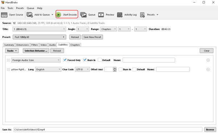Expand the Add to Queue dropdown arrow
218x134 pixels.
(x=53, y=15)
